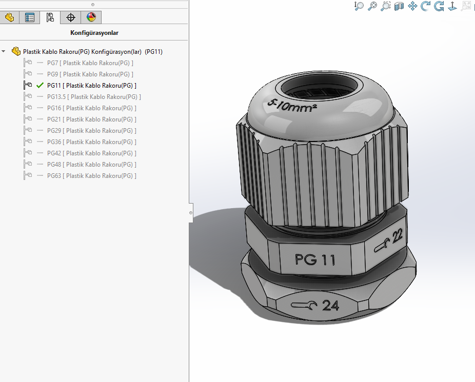Click the configuration icon beside PG9
Screen dimensions: 475x382
[x=28, y=74]
